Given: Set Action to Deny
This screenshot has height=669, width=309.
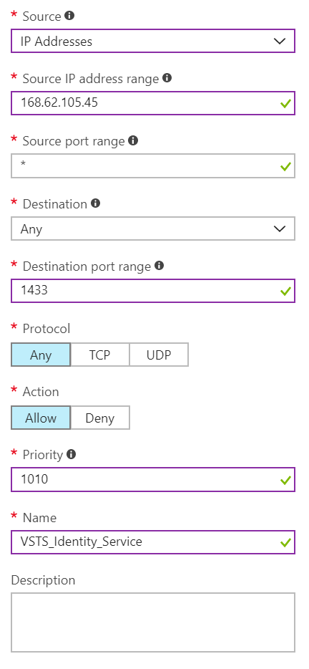Looking at the screenshot, I should pos(99,418).
